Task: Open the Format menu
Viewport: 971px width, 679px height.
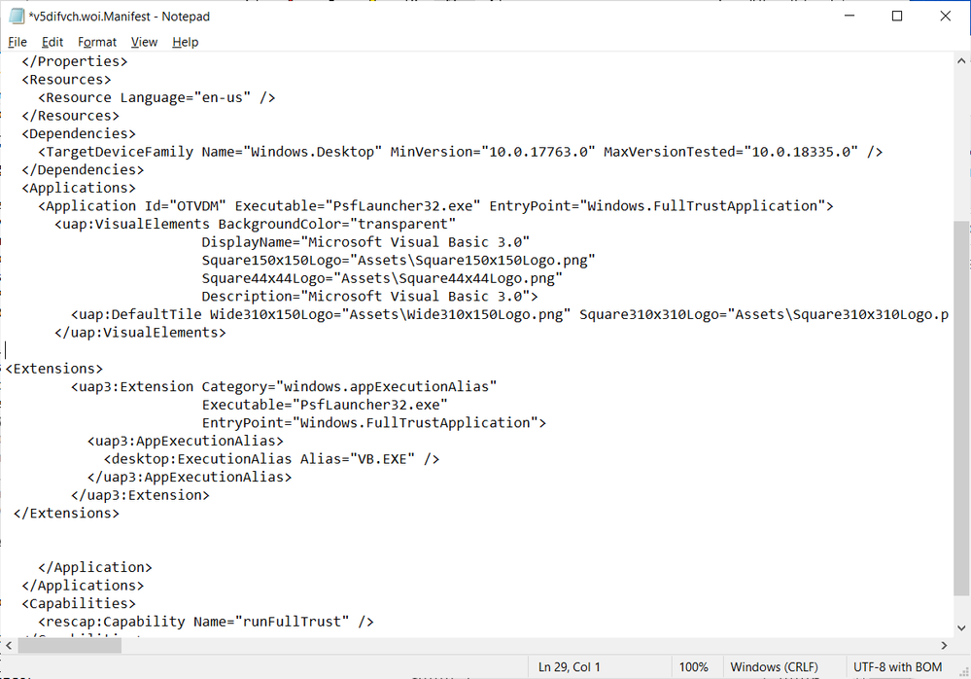Action: pos(96,42)
